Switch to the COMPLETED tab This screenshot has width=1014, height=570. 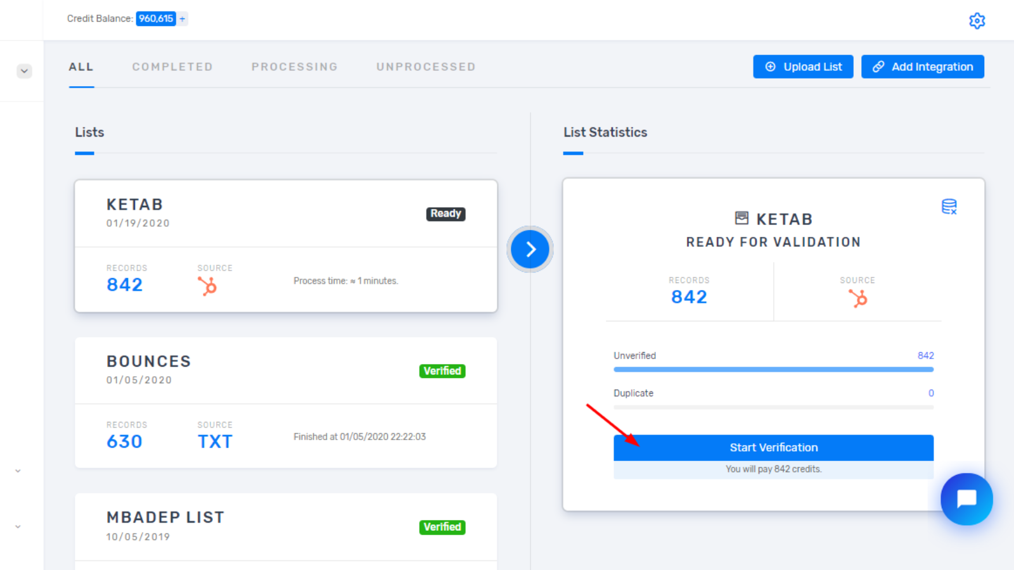(172, 66)
